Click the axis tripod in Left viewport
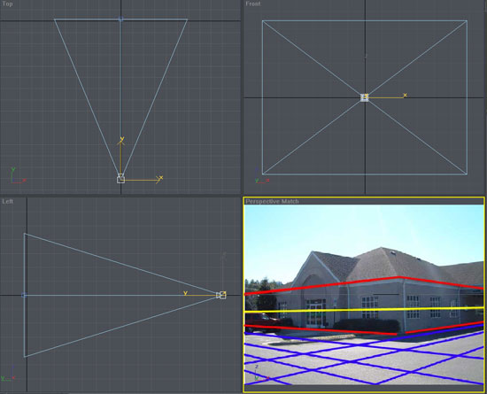The height and width of the screenshot is (394, 487). [8, 374]
